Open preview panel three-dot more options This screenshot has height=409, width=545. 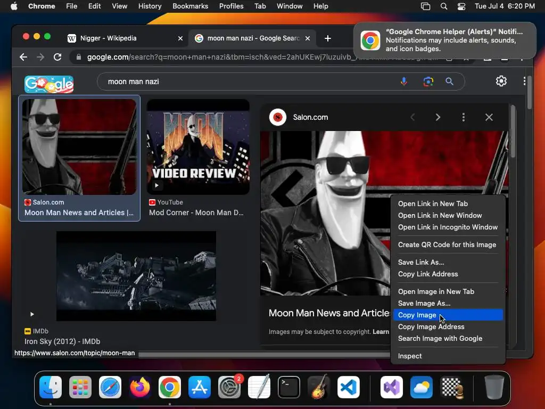pos(464,117)
